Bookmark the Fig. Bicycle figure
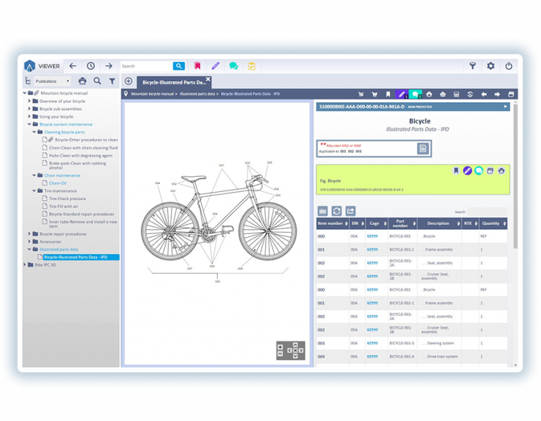Screen dimensions: 541x421 tap(456, 171)
